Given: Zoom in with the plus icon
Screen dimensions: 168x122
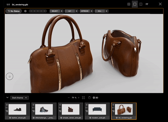Looking at the screenshot, I should click(79, 98).
